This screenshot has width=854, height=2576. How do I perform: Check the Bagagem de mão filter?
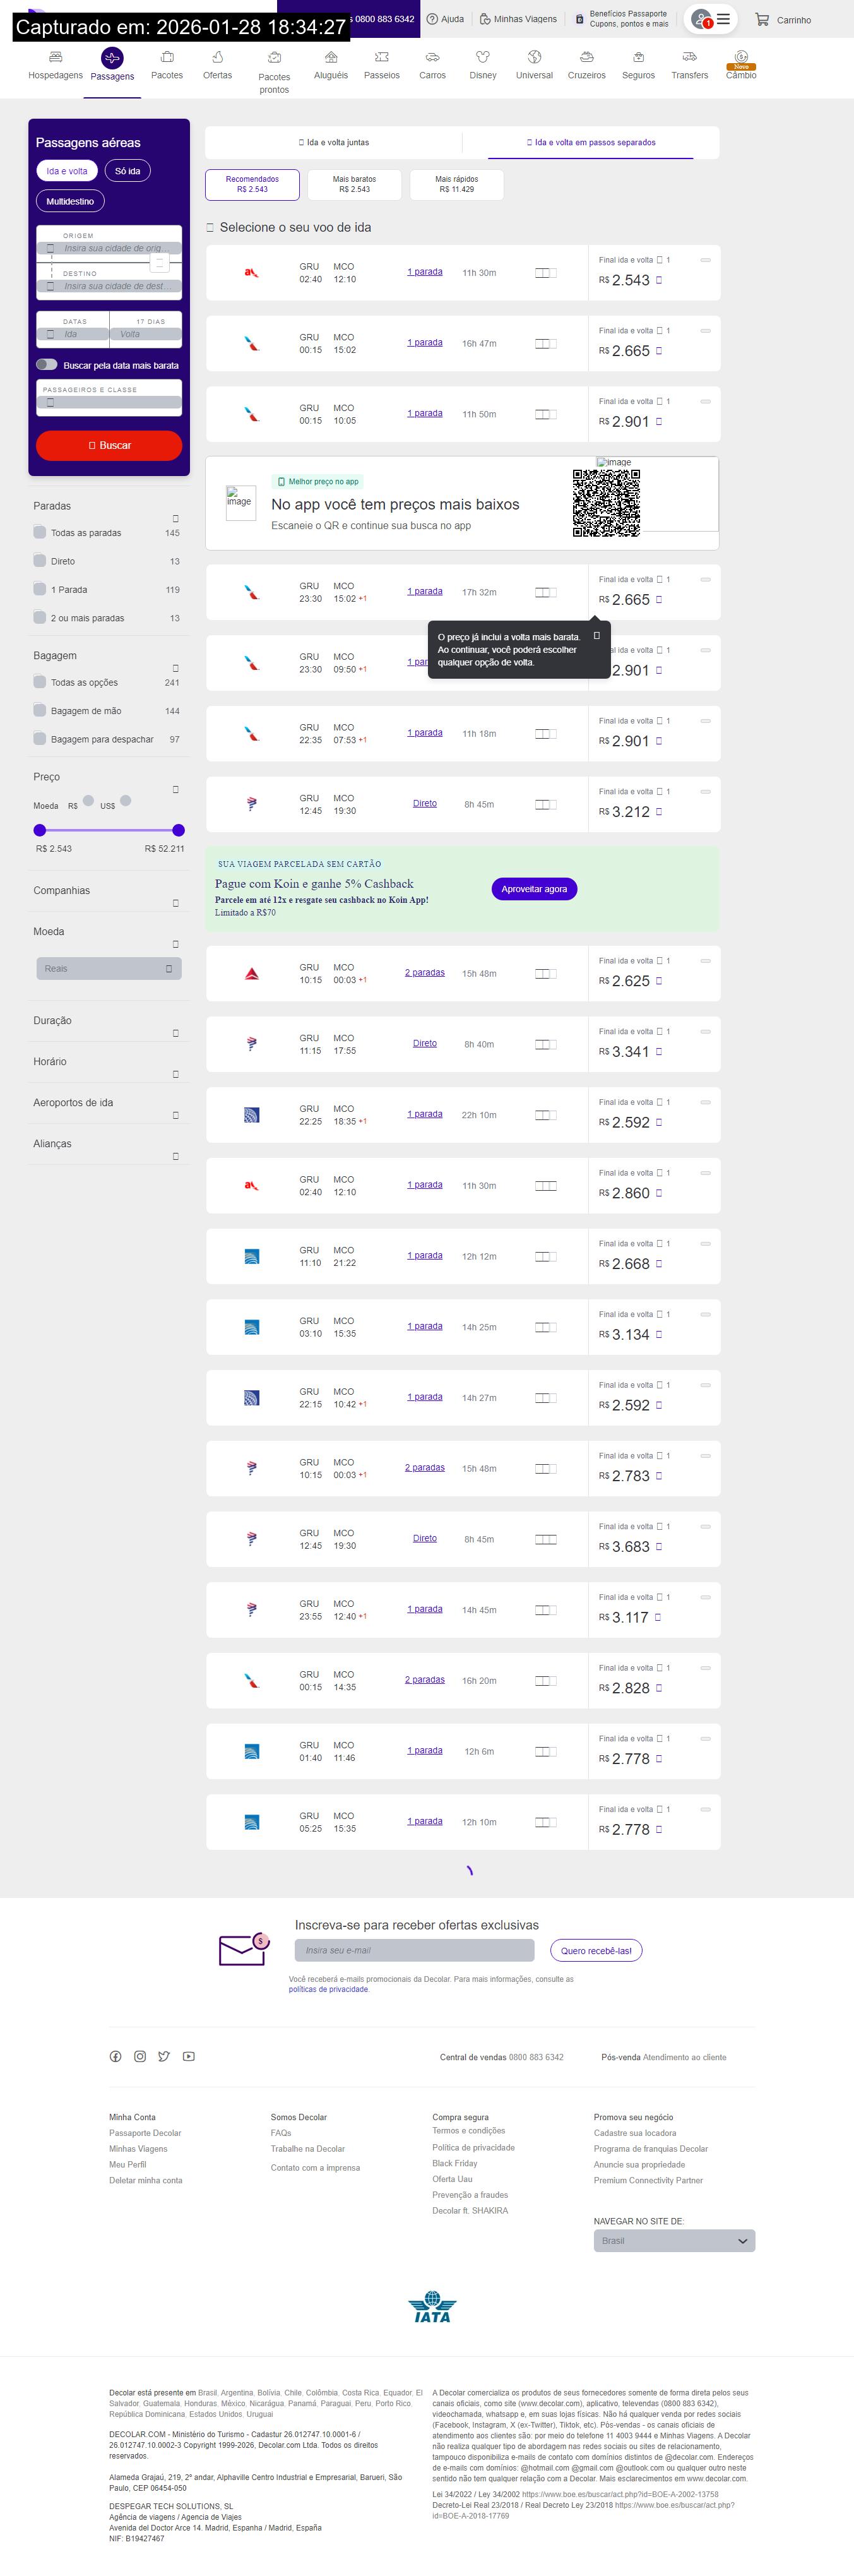coord(40,711)
